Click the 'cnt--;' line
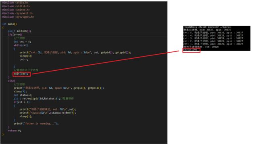262x147 pixels. [24, 59]
